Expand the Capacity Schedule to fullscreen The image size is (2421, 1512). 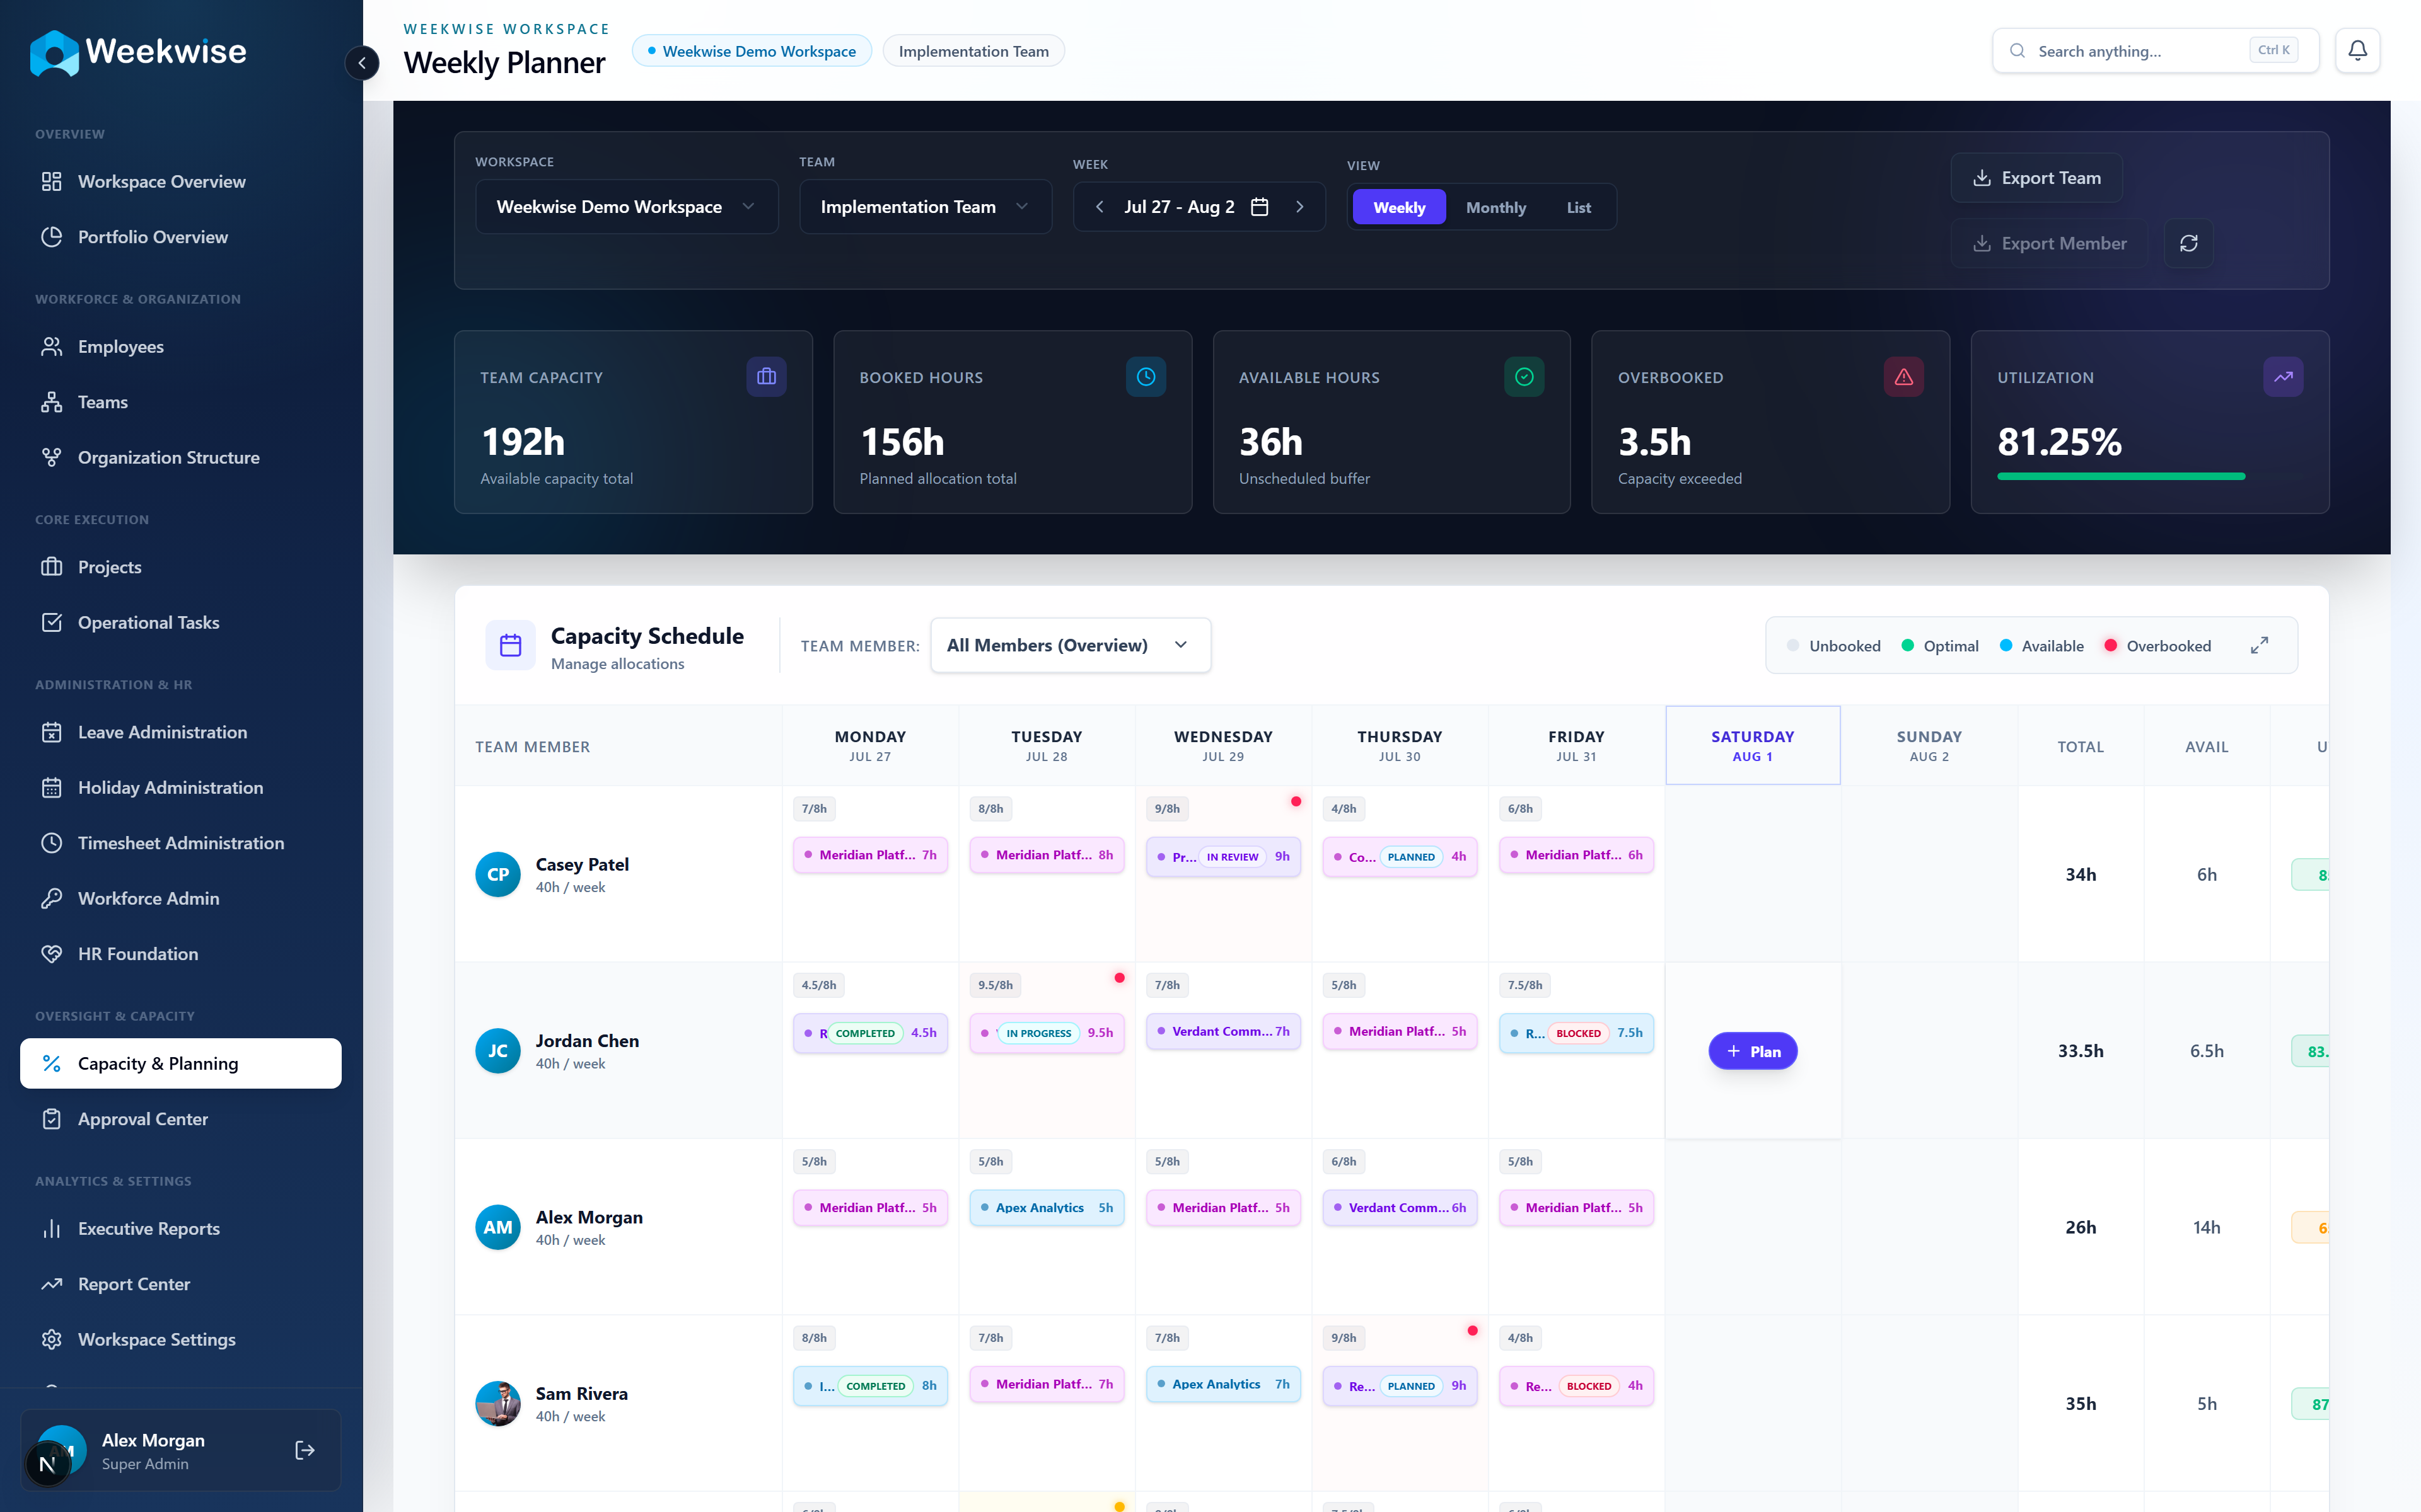[2259, 646]
